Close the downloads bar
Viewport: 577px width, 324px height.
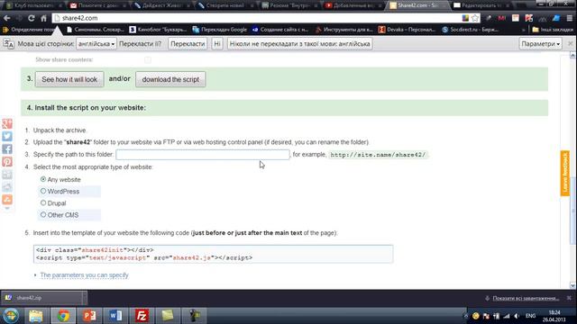569,298
